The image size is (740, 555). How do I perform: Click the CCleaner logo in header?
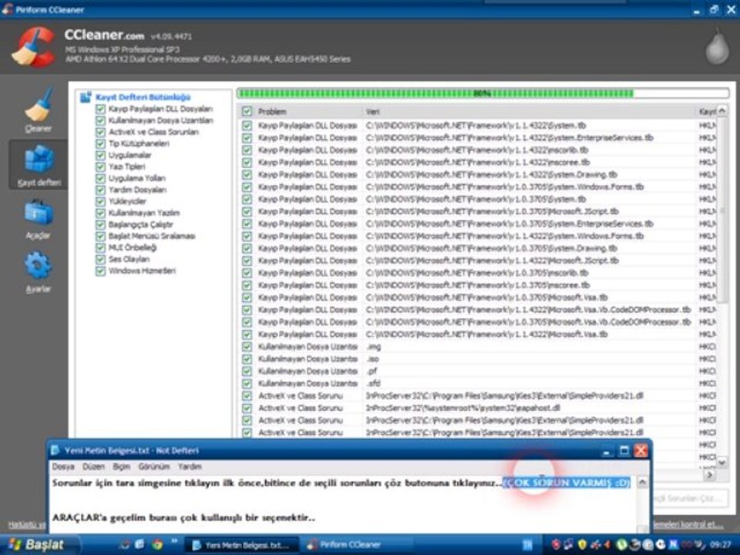[x=34, y=47]
